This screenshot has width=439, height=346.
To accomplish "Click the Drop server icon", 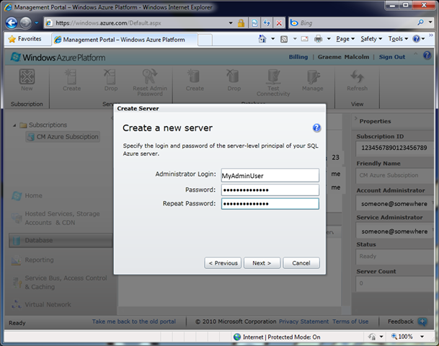I will (110, 76).
